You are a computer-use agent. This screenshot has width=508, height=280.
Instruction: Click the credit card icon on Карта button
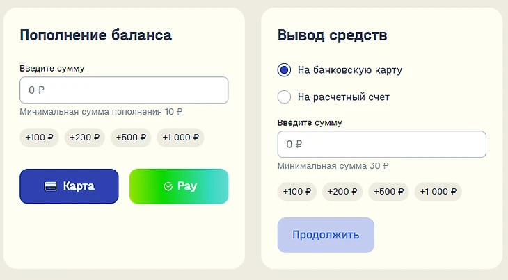pos(50,186)
